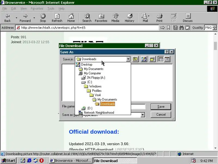Open the Tools menu
This screenshot has width=218, height=164.
coord(51,8)
